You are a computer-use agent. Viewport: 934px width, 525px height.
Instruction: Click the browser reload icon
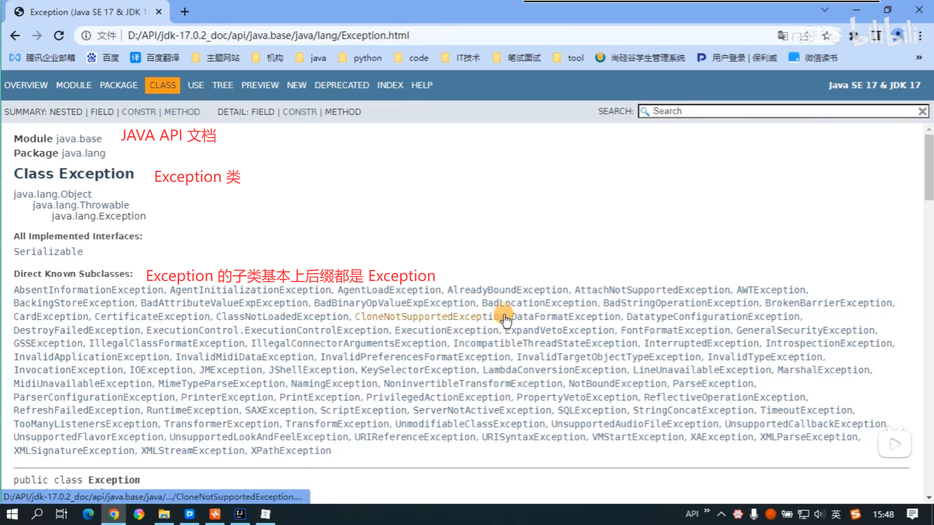(x=59, y=35)
